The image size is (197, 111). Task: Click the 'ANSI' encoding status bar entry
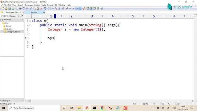(177, 104)
